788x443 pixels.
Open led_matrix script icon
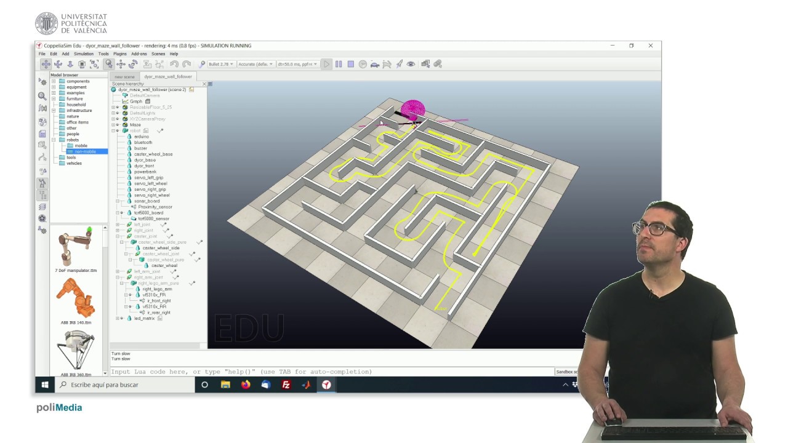point(160,318)
